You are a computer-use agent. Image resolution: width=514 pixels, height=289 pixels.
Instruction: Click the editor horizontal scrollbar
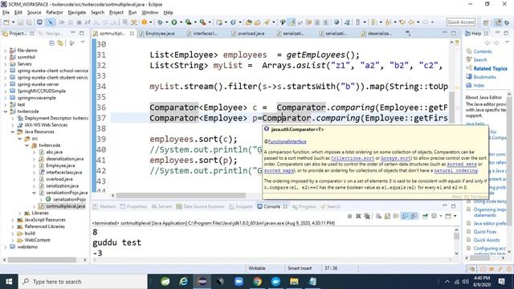click(x=181, y=195)
